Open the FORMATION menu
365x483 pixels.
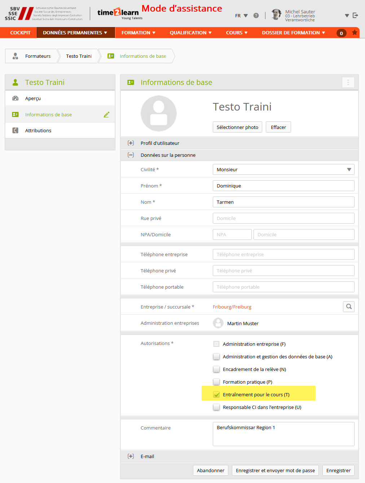click(138, 33)
